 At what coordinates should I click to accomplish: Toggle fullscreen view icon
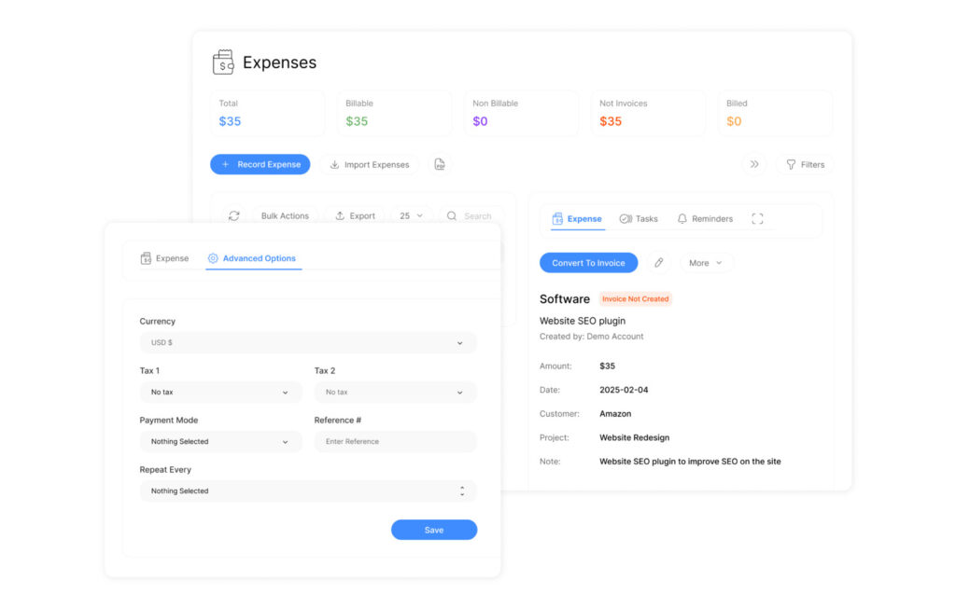(757, 219)
